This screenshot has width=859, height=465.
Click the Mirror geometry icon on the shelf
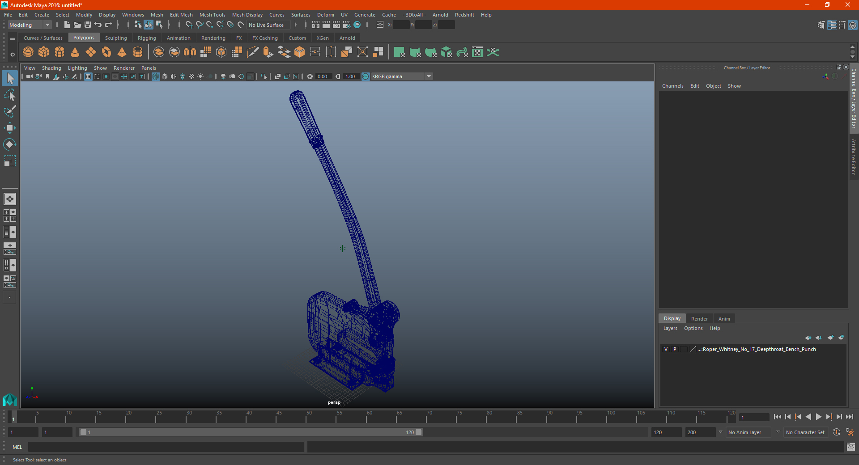[x=190, y=52]
